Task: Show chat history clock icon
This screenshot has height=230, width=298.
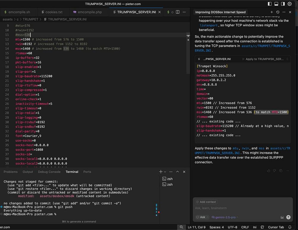Action: tap(277, 12)
